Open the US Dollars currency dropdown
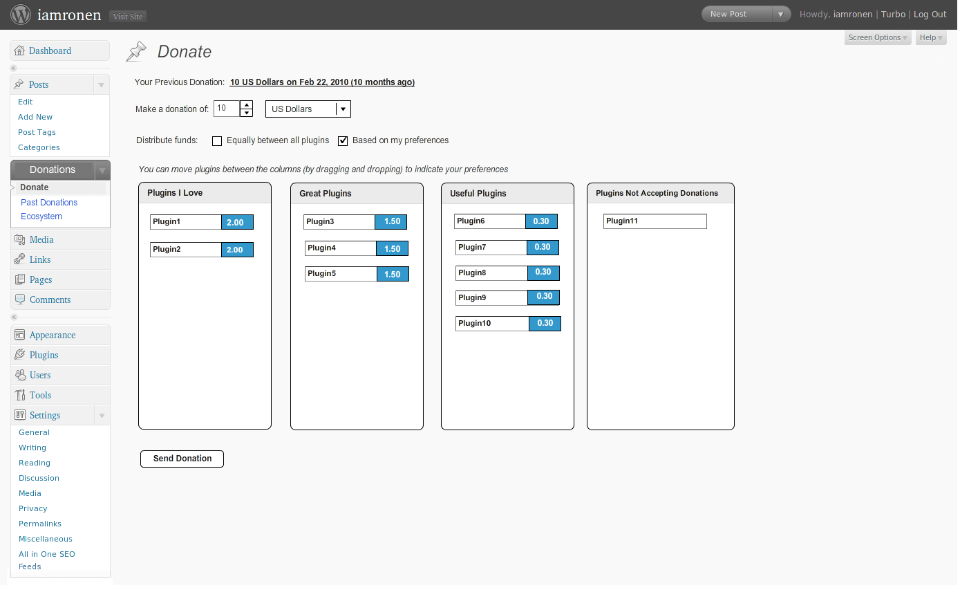Image resolution: width=960 pixels, height=590 pixels. pyautogui.click(x=308, y=109)
